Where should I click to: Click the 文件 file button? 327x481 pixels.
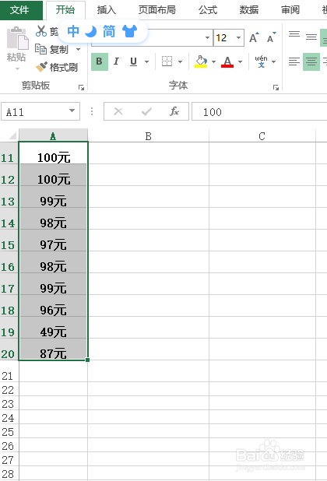click(x=21, y=10)
